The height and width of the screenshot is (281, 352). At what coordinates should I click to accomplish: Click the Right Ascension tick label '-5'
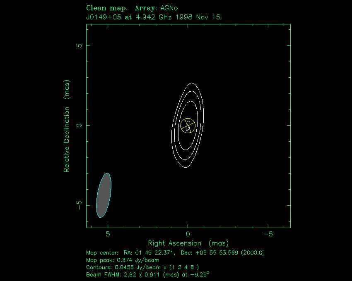[268, 234]
